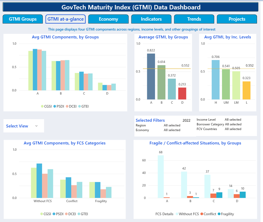Click group A PSDI bar in Components chart
Image resolution: width=263 pixels, height=222 pixels.
tap(35, 70)
